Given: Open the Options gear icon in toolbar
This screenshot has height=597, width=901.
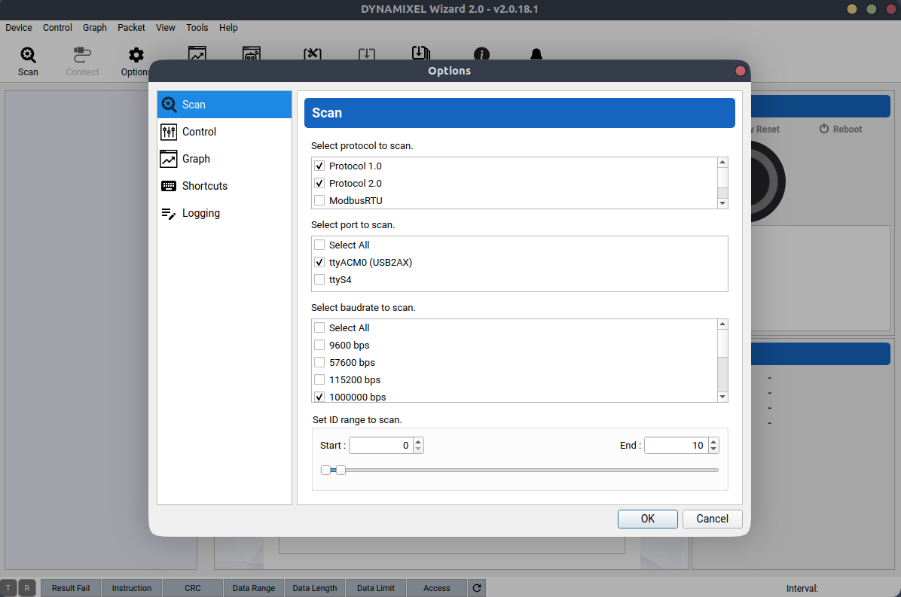Looking at the screenshot, I should tap(136, 56).
